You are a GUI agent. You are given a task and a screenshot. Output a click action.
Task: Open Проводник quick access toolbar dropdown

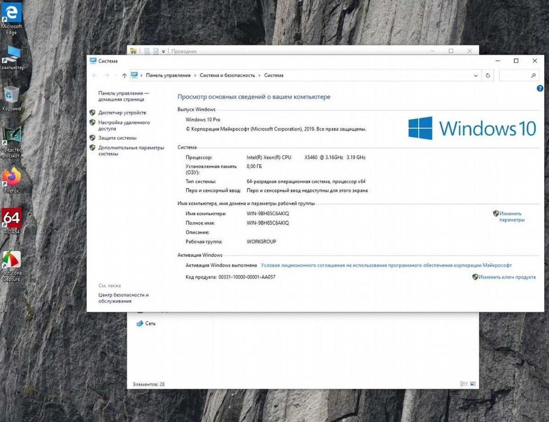(x=163, y=51)
